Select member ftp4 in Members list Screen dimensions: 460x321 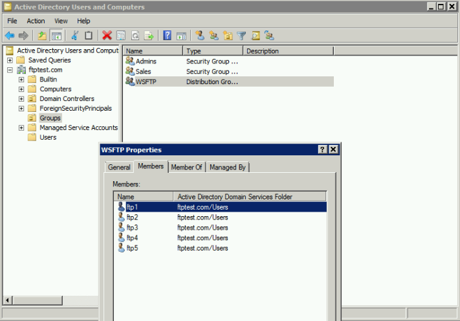(221, 238)
